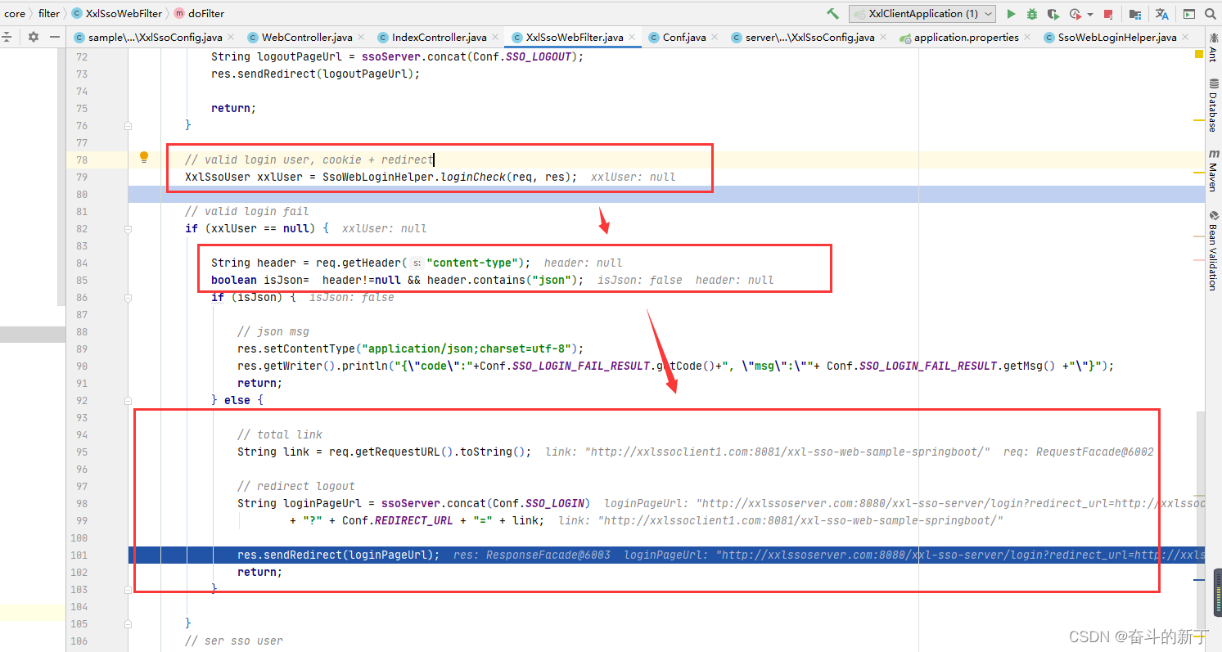Open the run anything window icon
Viewport: 1222px width, 652px height.
pos(1189,14)
